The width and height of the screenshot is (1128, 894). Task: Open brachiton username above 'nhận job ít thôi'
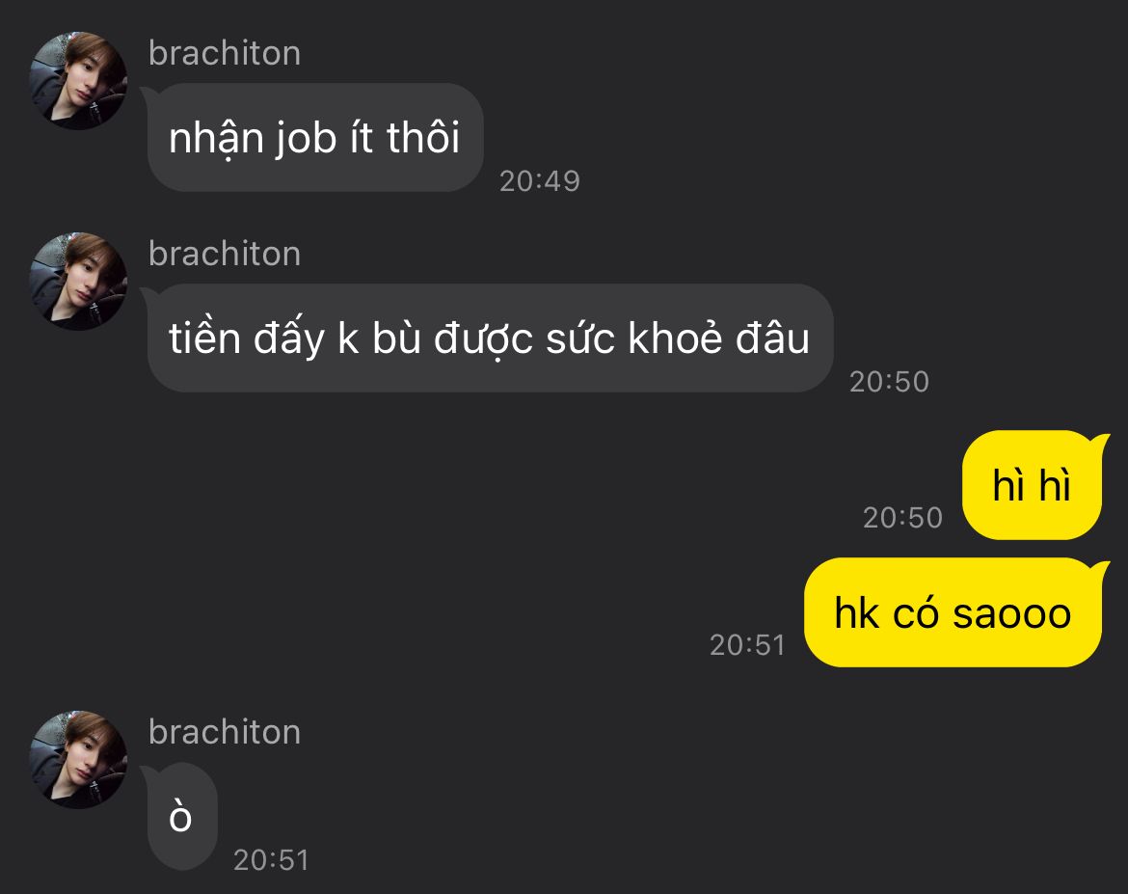click(x=225, y=53)
